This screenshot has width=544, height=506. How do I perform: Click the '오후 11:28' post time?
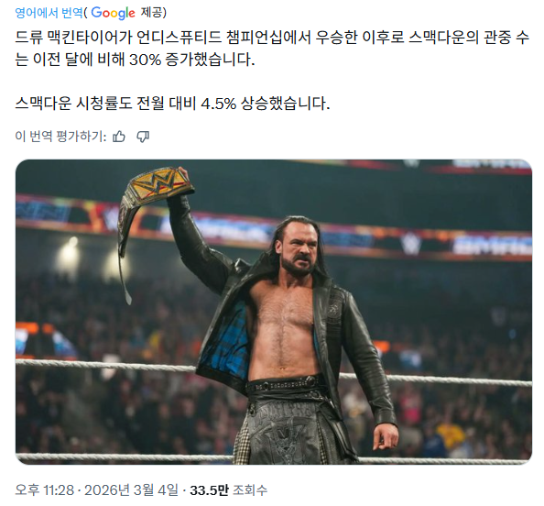[x=44, y=490]
